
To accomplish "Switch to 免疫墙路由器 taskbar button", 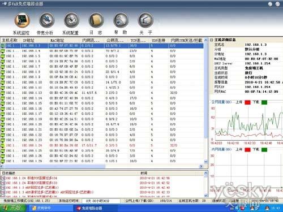I will click(95, 208).
